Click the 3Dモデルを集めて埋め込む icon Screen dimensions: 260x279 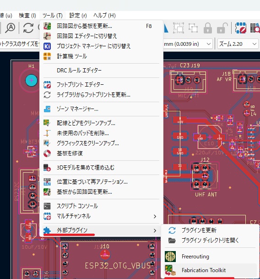coord(47,167)
